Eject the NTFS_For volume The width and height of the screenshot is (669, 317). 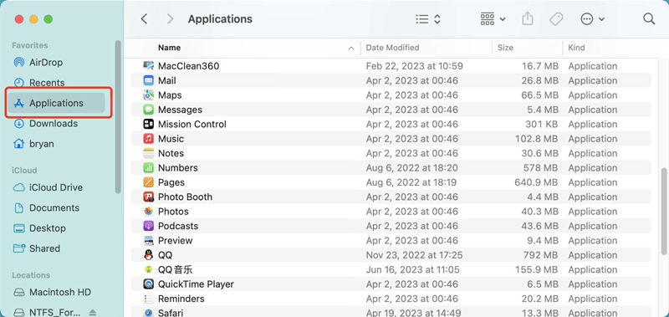pos(93,312)
